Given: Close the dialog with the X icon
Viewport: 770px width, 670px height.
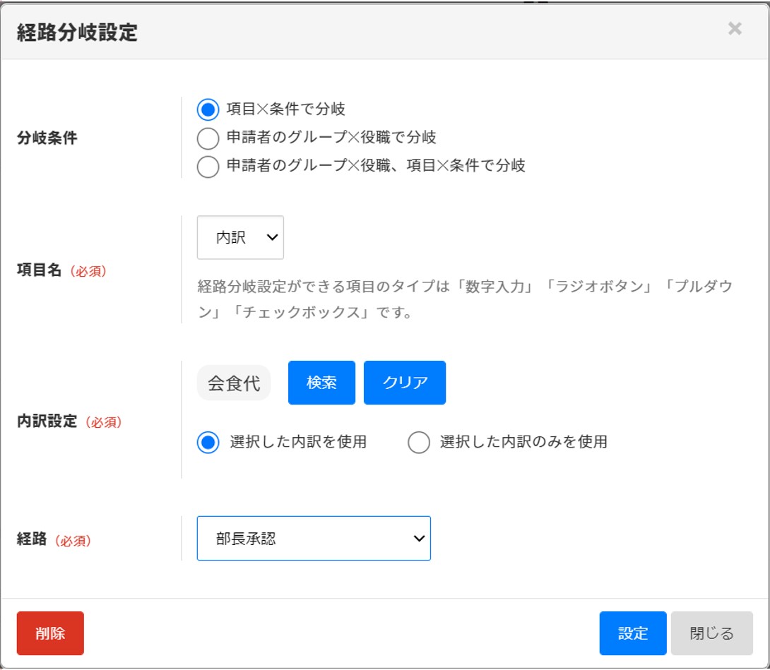Looking at the screenshot, I should [735, 29].
